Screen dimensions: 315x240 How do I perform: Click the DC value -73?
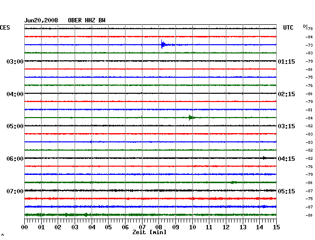pyautogui.click(x=309, y=45)
